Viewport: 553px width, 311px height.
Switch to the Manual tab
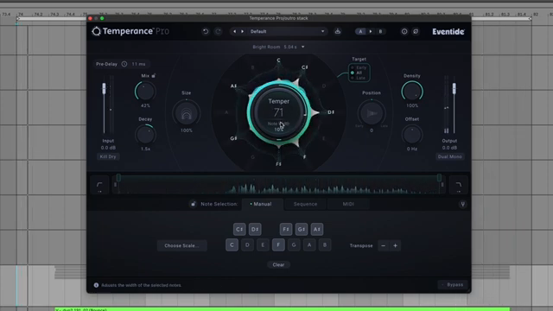coord(263,204)
